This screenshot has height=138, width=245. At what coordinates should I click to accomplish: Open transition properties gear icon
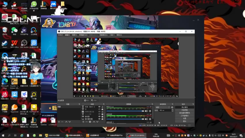tap(172, 107)
